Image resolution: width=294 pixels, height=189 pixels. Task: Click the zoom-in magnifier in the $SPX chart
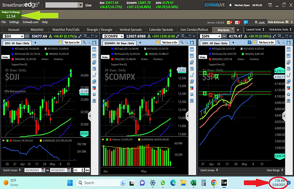coord(279,43)
